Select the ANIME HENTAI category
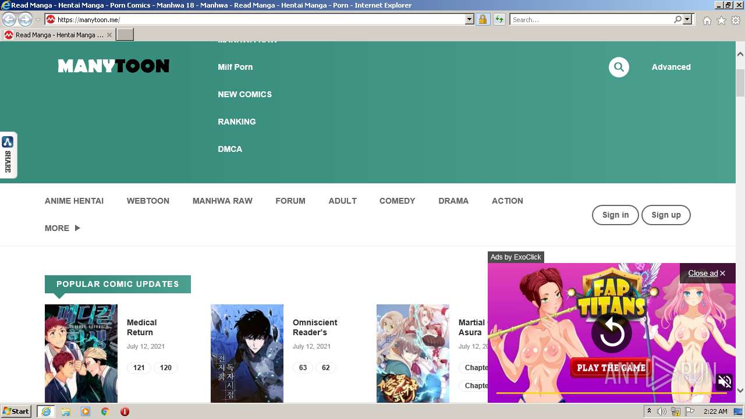 74,201
